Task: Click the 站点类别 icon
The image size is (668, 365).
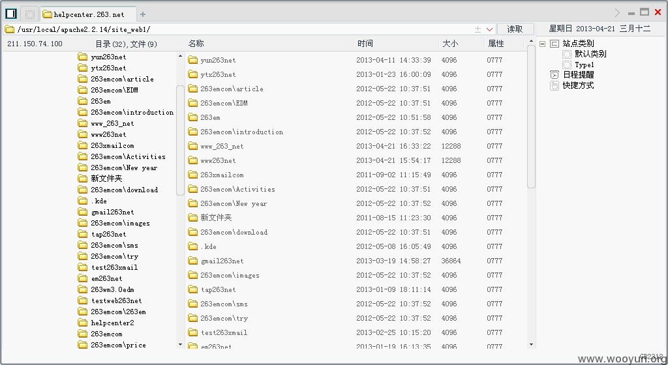Action: click(x=554, y=44)
